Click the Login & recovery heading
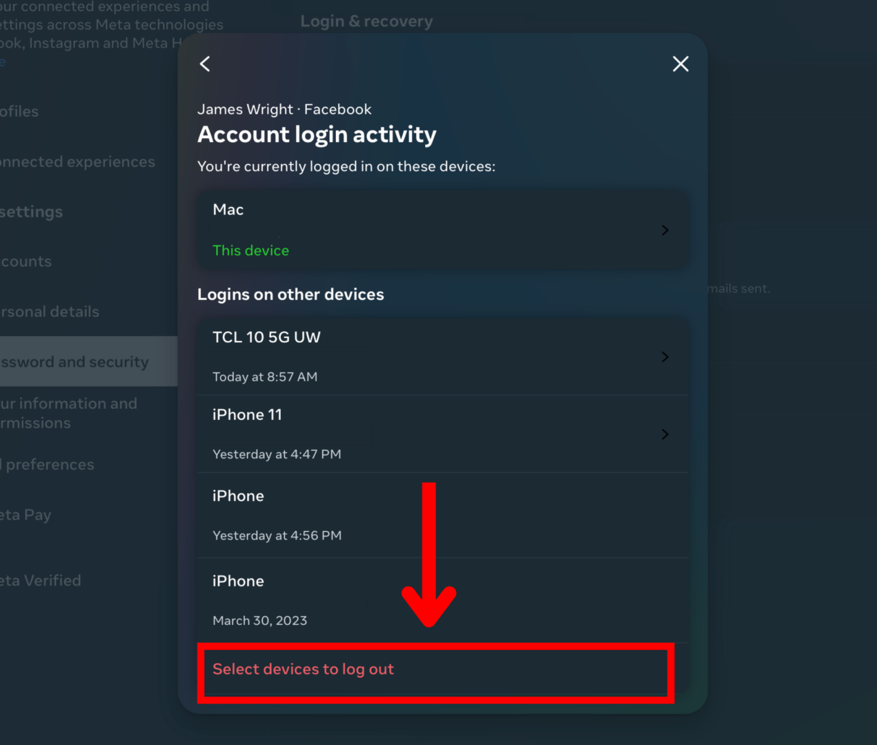 [x=366, y=21]
